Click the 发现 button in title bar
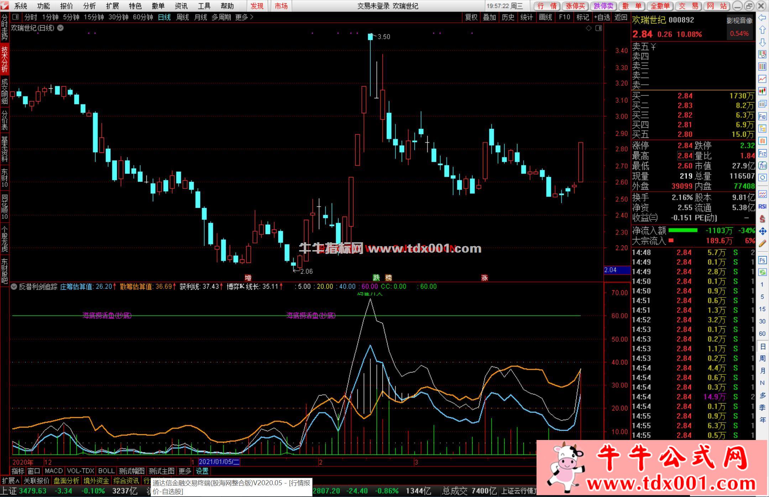 [257, 6]
